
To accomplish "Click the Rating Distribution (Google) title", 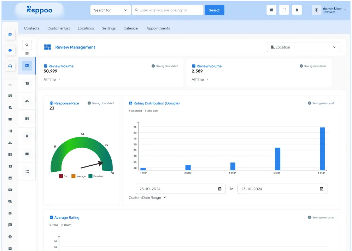I will click(x=157, y=103).
